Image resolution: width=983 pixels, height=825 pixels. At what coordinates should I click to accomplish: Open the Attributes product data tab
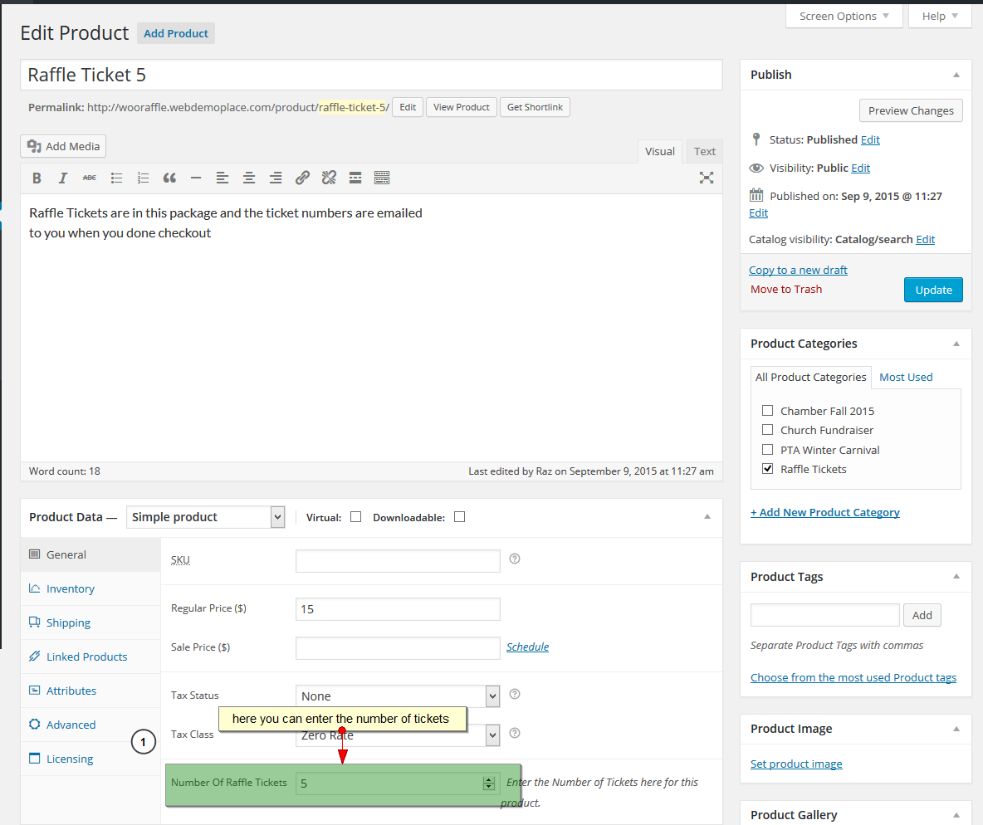[90, 691]
